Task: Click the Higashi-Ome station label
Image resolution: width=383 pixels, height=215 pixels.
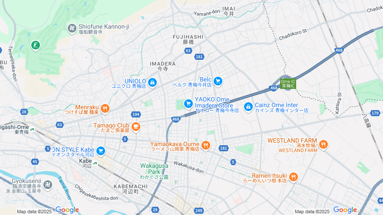Action: click(x=15, y=130)
